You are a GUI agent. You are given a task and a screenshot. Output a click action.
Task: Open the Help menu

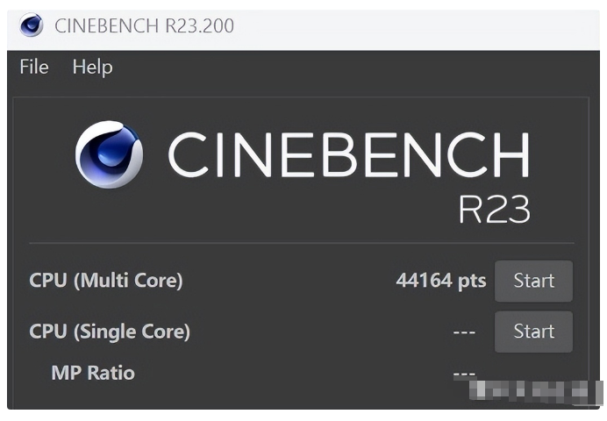[x=92, y=68]
